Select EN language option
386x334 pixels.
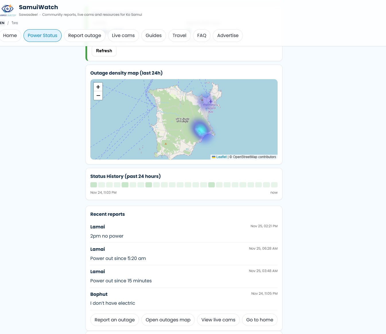2,23
